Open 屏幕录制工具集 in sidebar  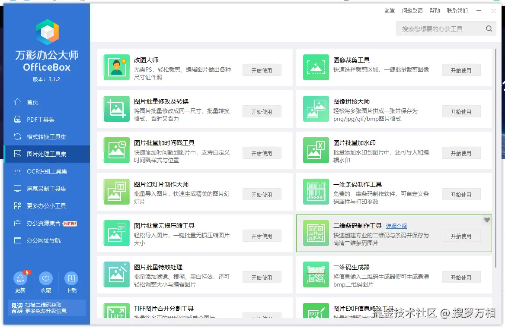(x=47, y=189)
